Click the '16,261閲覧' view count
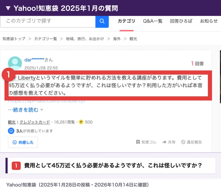Screen dimensions: 221x192 64,122
